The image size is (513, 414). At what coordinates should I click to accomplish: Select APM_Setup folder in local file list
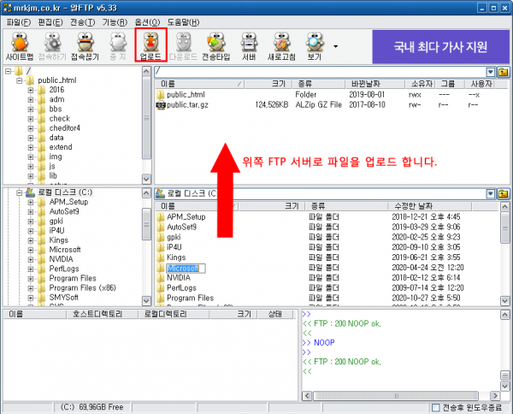186,217
